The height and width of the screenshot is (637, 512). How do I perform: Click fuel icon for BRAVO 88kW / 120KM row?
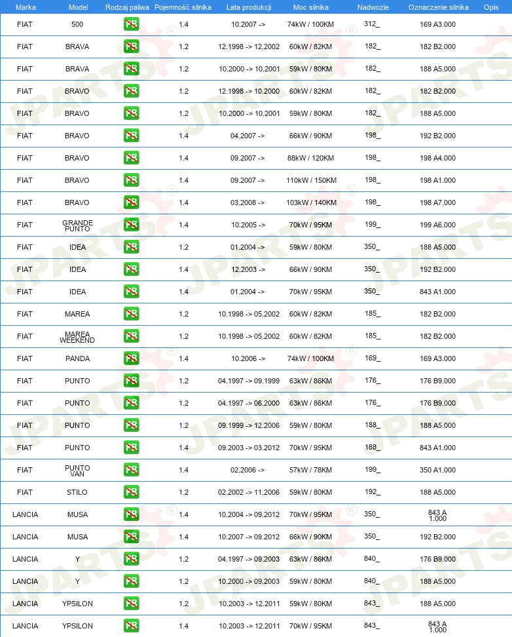coord(131,158)
